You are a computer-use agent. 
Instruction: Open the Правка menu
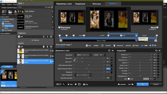9,4
